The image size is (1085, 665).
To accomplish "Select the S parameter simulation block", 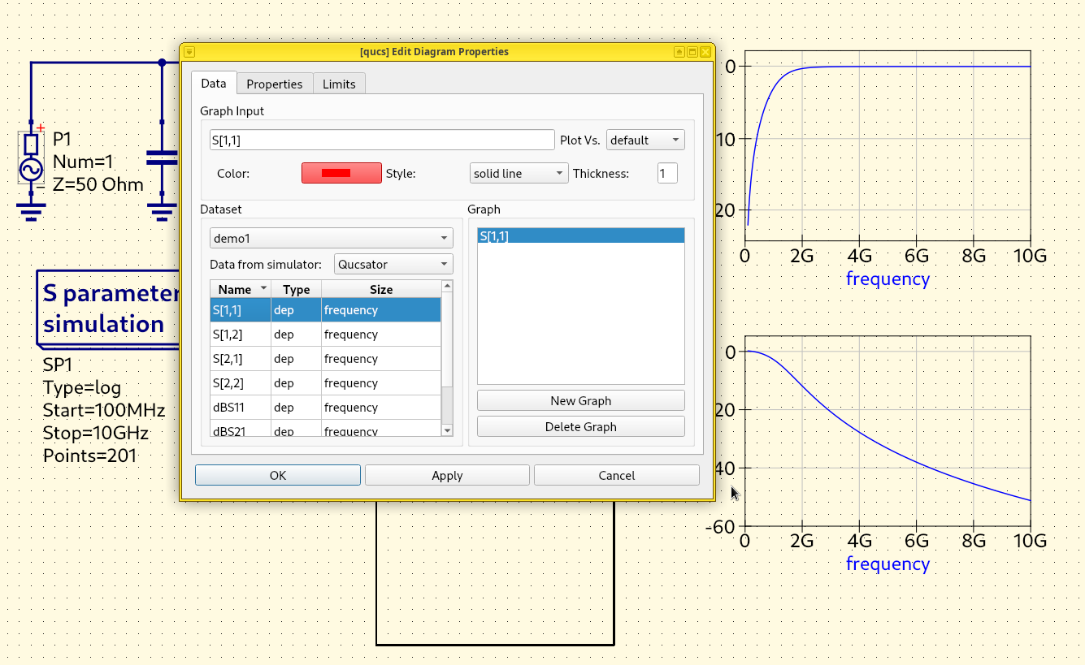I will click(x=107, y=309).
